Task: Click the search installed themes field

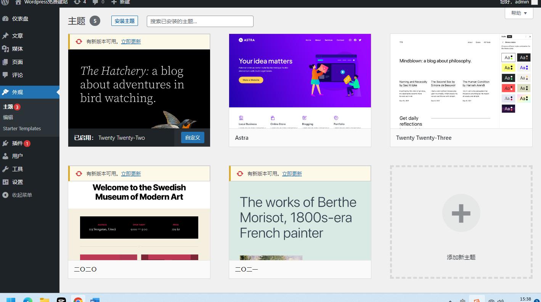Action: click(x=200, y=21)
